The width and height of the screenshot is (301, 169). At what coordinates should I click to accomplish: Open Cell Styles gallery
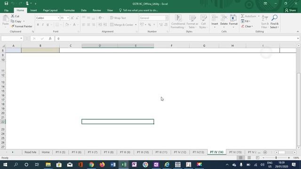point(203,22)
